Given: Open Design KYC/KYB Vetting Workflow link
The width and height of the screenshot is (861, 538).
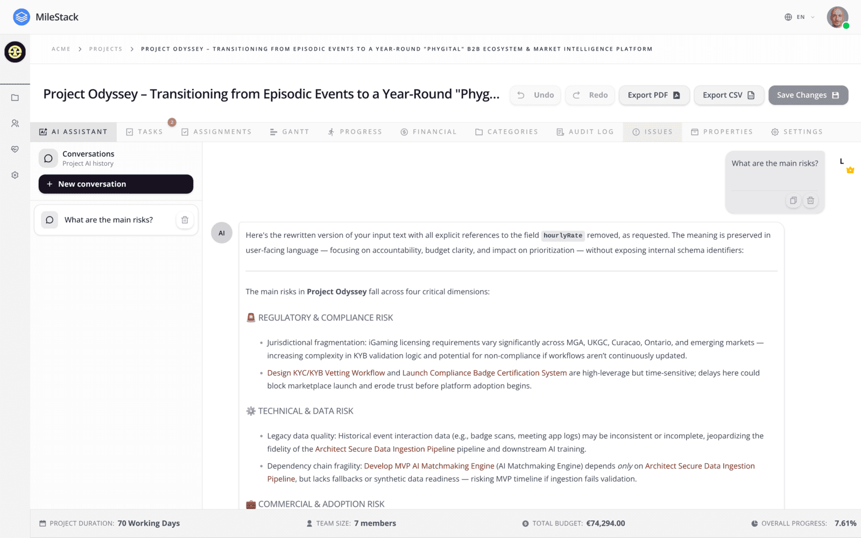Looking at the screenshot, I should 326,373.
